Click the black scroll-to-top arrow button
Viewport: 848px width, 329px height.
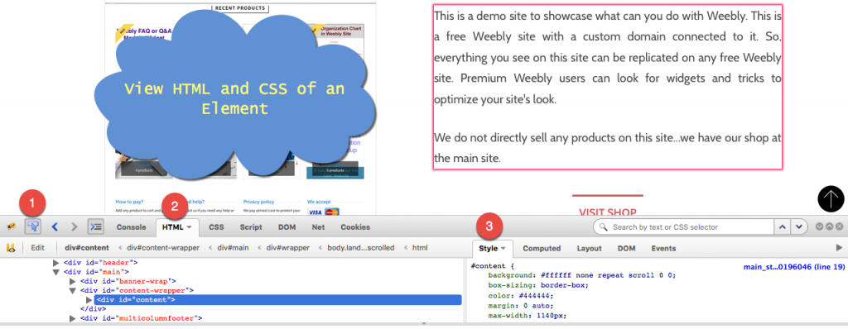[831, 198]
